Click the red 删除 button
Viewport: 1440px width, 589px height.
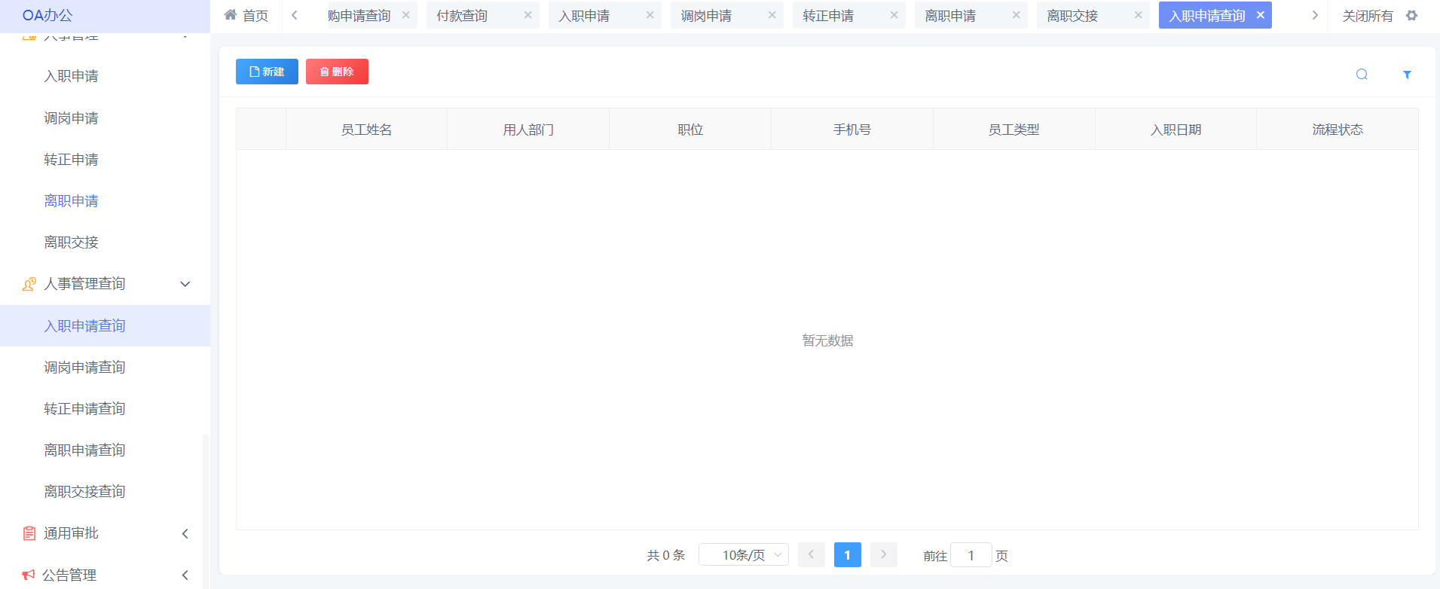coord(337,72)
